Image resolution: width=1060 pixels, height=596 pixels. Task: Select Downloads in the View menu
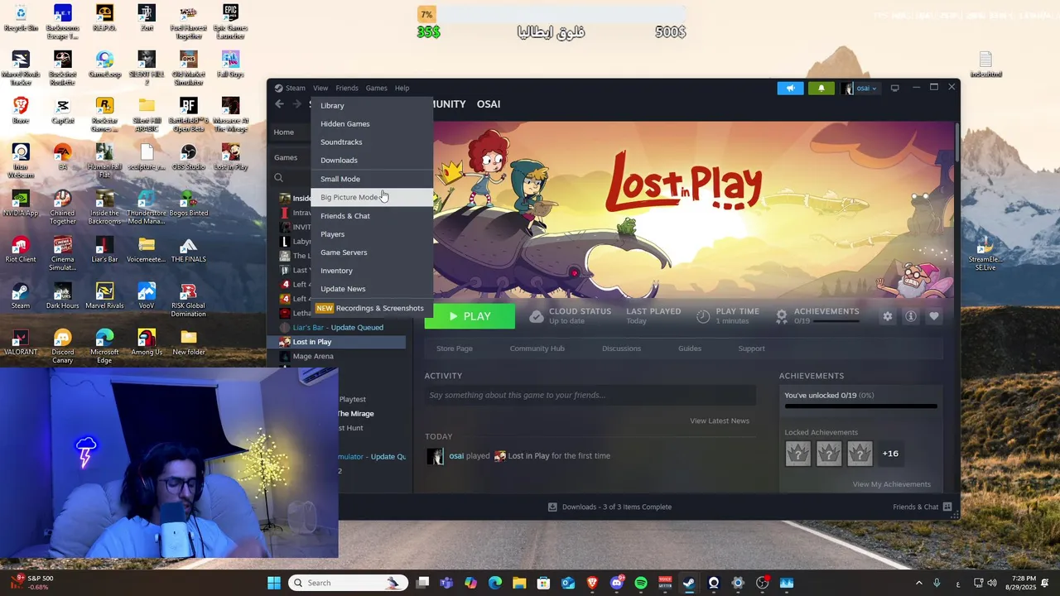[x=372, y=160]
